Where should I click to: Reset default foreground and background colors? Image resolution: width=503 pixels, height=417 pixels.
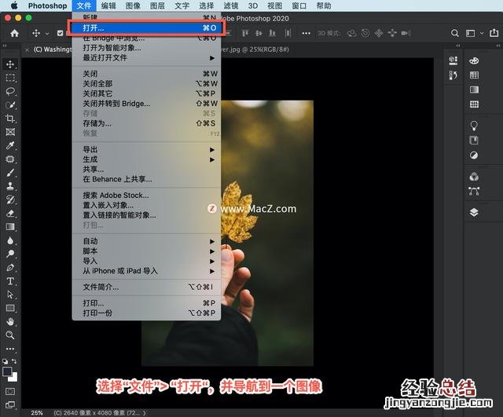coord(6,361)
